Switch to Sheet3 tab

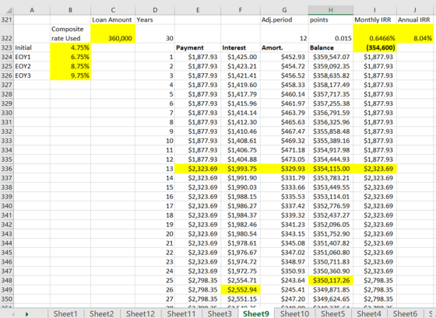[x=220, y=314]
